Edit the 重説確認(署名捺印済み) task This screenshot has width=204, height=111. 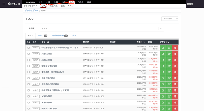169,72
